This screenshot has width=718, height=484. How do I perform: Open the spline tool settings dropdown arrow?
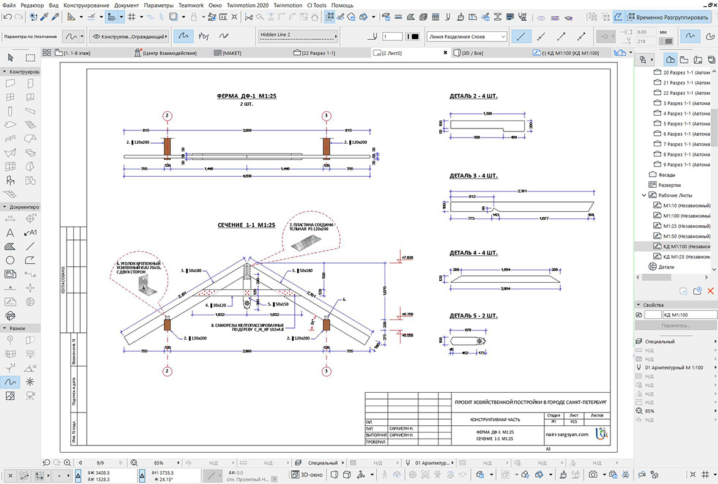point(81,36)
